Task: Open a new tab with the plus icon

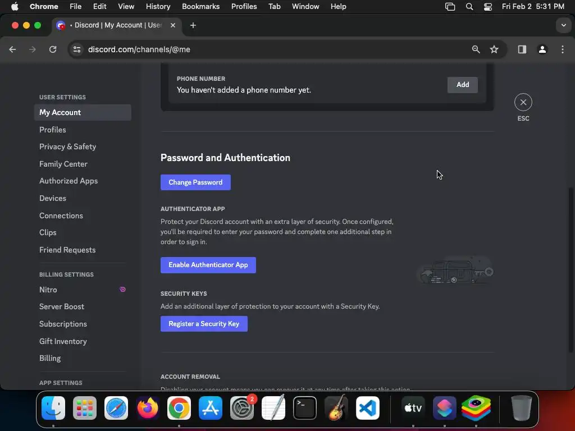Action: coord(193,25)
